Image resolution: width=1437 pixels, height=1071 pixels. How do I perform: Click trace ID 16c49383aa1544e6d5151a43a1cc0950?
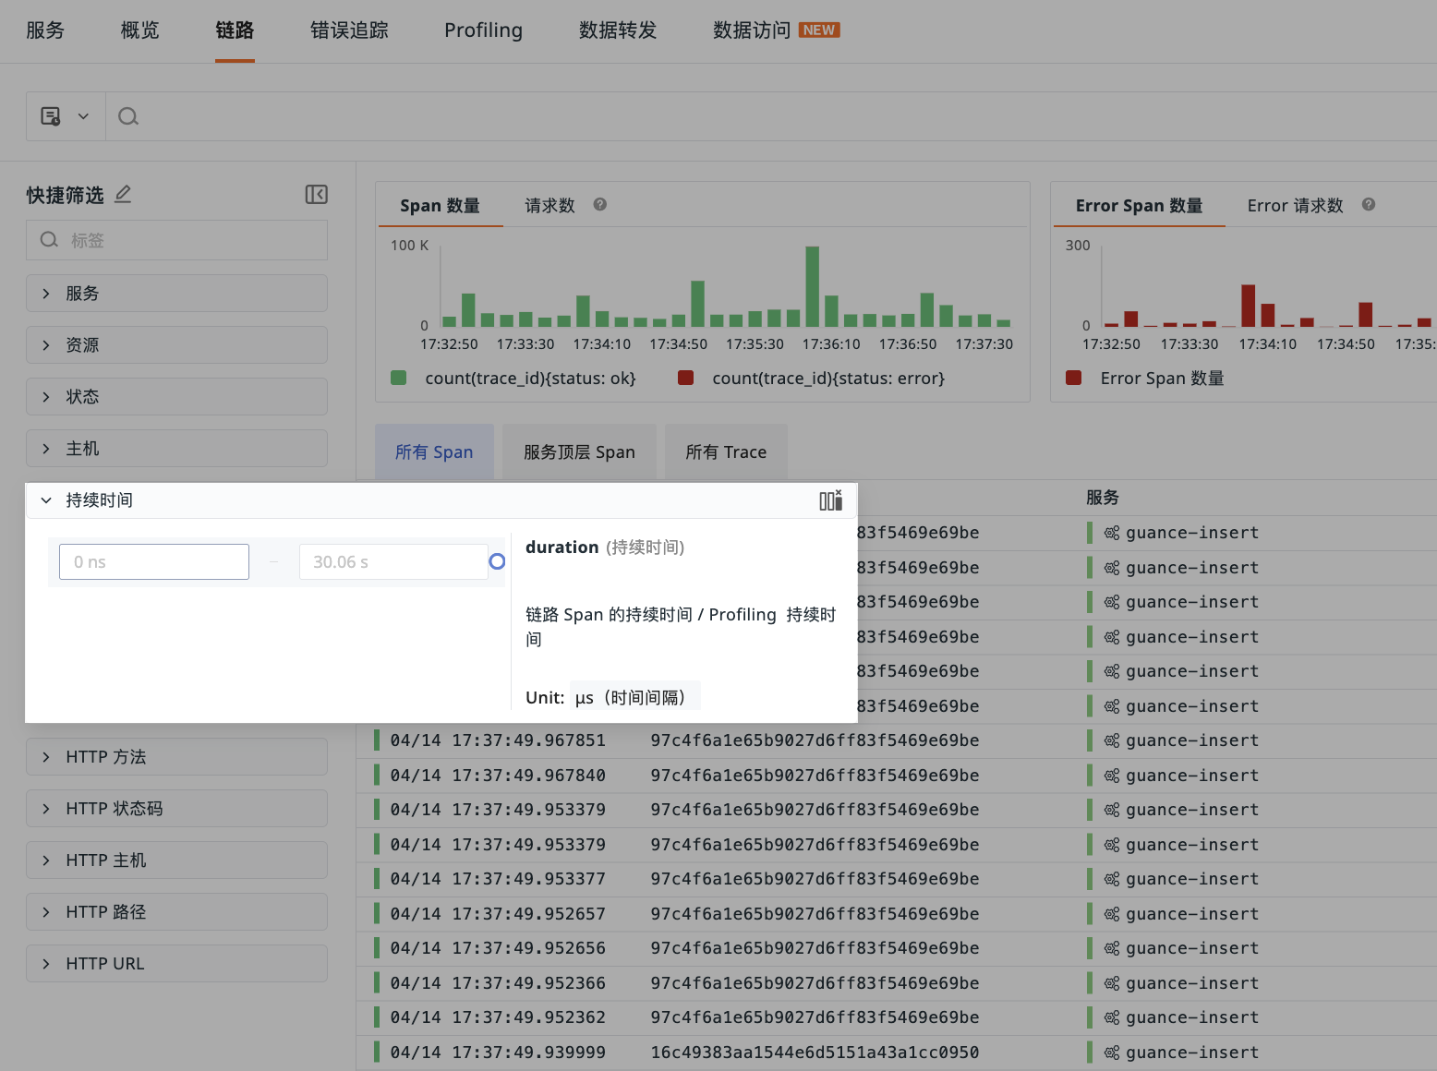815,1053
